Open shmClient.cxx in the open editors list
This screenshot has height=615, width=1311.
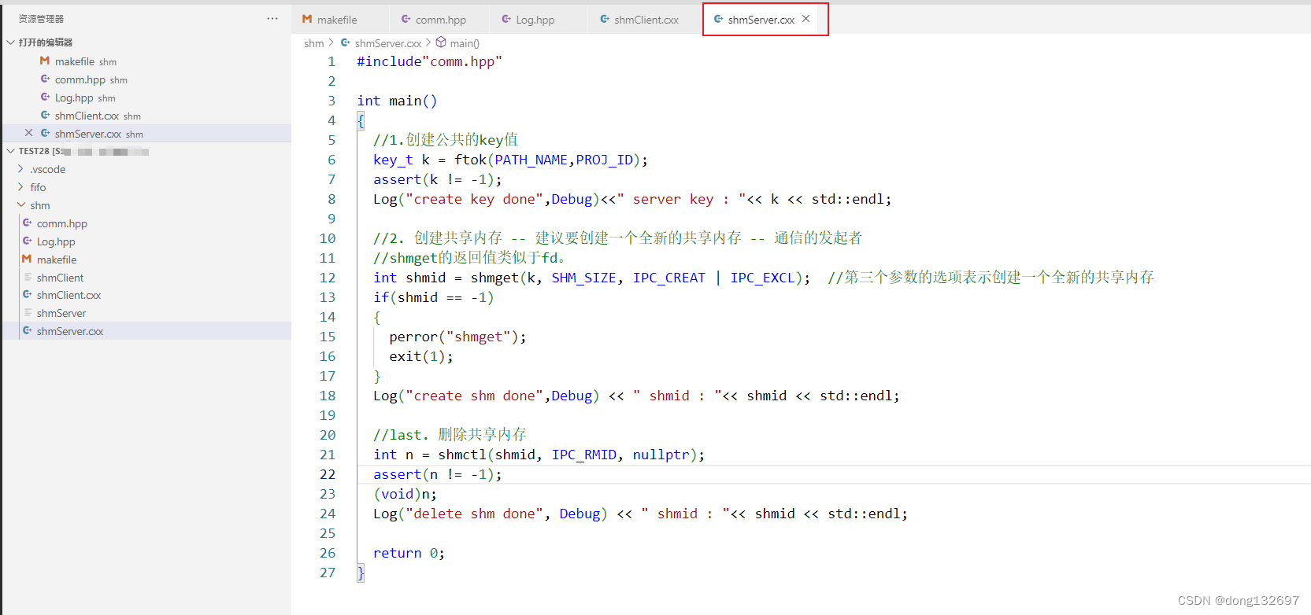tap(146, 116)
